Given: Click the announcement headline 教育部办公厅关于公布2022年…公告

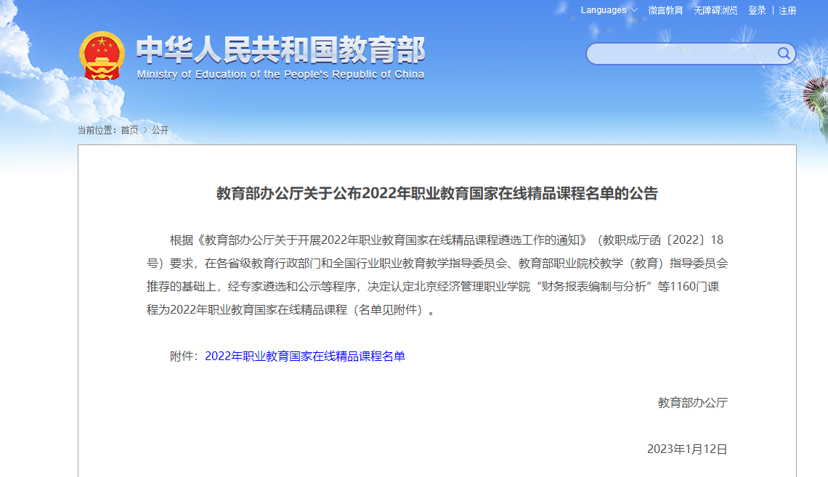Looking at the screenshot, I should pyautogui.click(x=437, y=194).
